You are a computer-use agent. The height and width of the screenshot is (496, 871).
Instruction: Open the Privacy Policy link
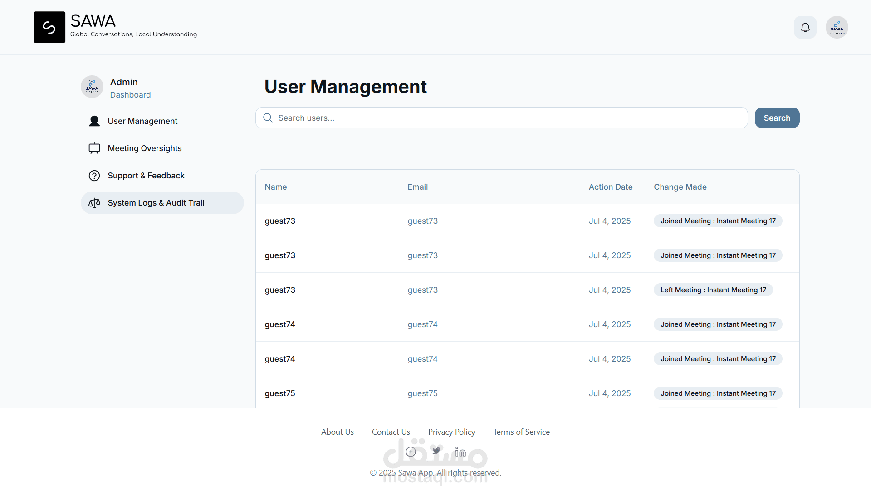click(x=451, y=432)
